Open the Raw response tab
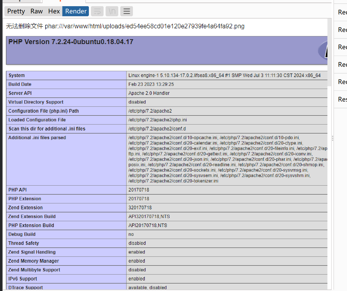This screenshot has width=347, height=291. (x=37, y=11)
